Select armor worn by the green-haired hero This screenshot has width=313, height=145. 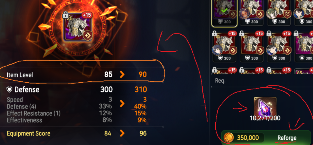[279, 13]
